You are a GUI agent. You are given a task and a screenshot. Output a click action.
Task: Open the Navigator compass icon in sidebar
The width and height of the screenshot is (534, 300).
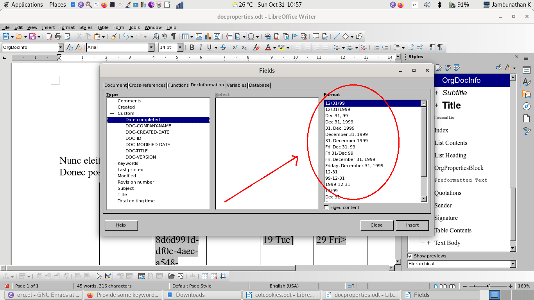point(527,107)
